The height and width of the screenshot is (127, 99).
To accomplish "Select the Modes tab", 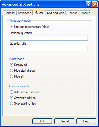I will point(39,12).
